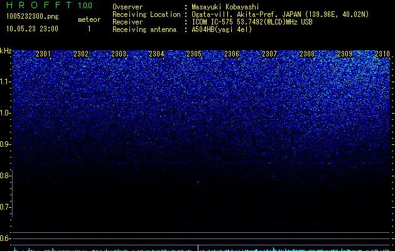Screen dimensions: 395x251
Task: Click the 1.1 kHz axis label
Action: click(x=6, y=82)
